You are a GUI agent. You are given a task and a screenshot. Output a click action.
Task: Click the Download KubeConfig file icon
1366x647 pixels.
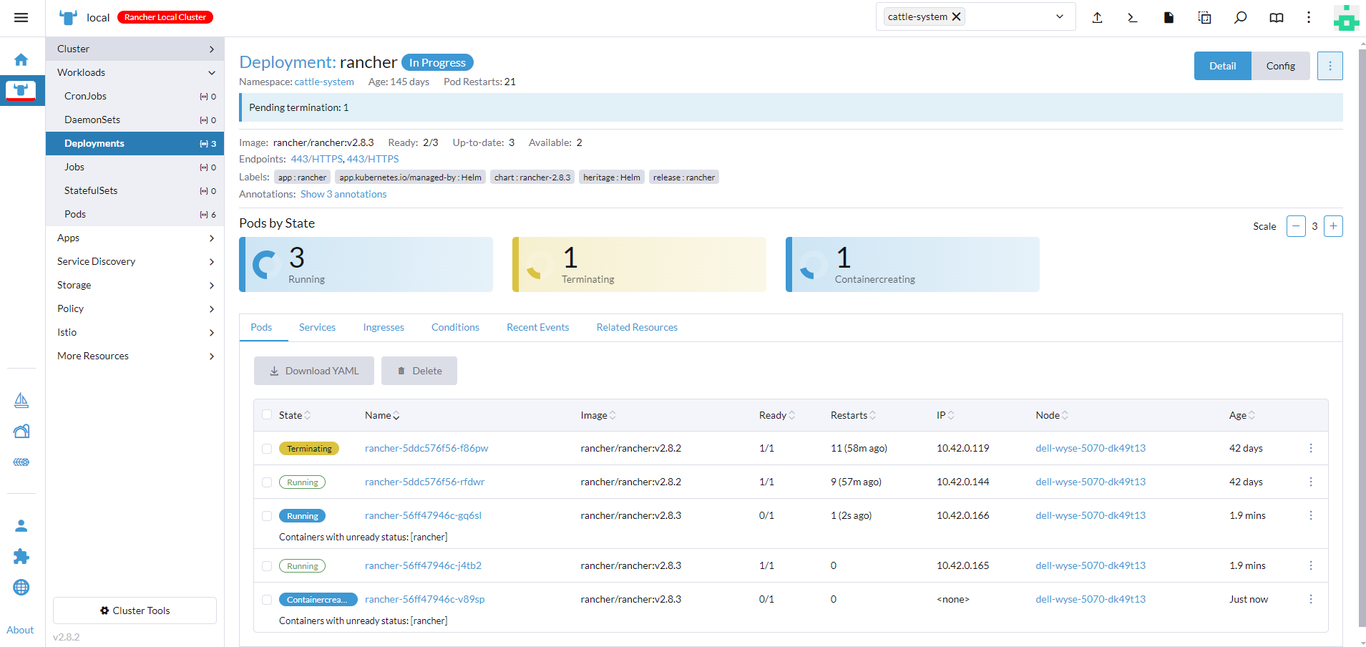click(1169, 18)
